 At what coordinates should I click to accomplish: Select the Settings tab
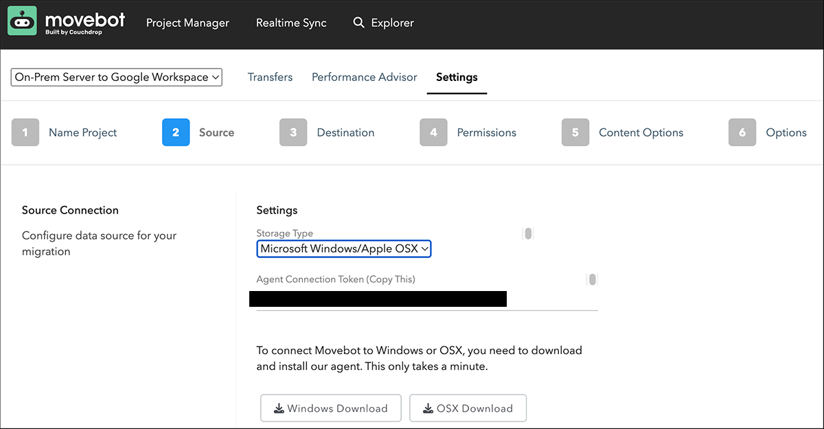point(457,77)
